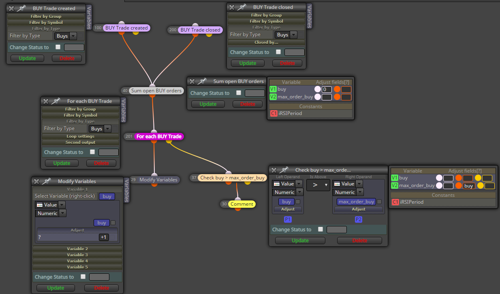Expand Closed by... section in BUY Trade closed
Image resolution: width=500 pixels, height=294 pixels.
point(266,42)
